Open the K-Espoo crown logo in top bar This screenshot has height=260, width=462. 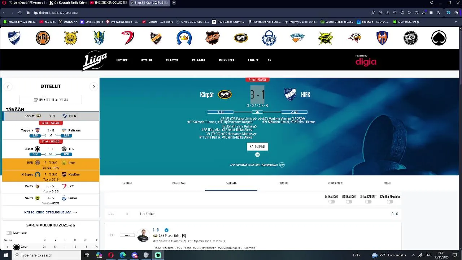pos(184,38)
